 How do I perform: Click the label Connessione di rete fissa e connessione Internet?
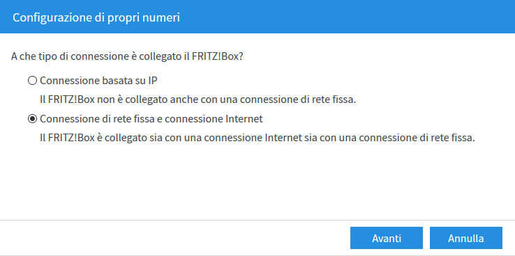click(x=151, y=119)
